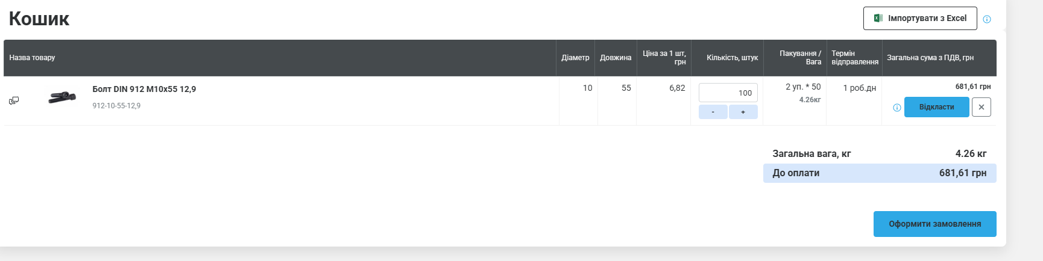
Task: Click the Діаметр column header
Action: (575, 58)
